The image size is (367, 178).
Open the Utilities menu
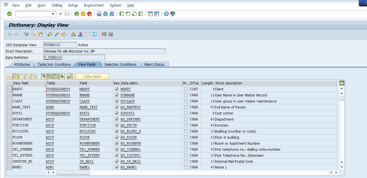(x=57, y=5)
